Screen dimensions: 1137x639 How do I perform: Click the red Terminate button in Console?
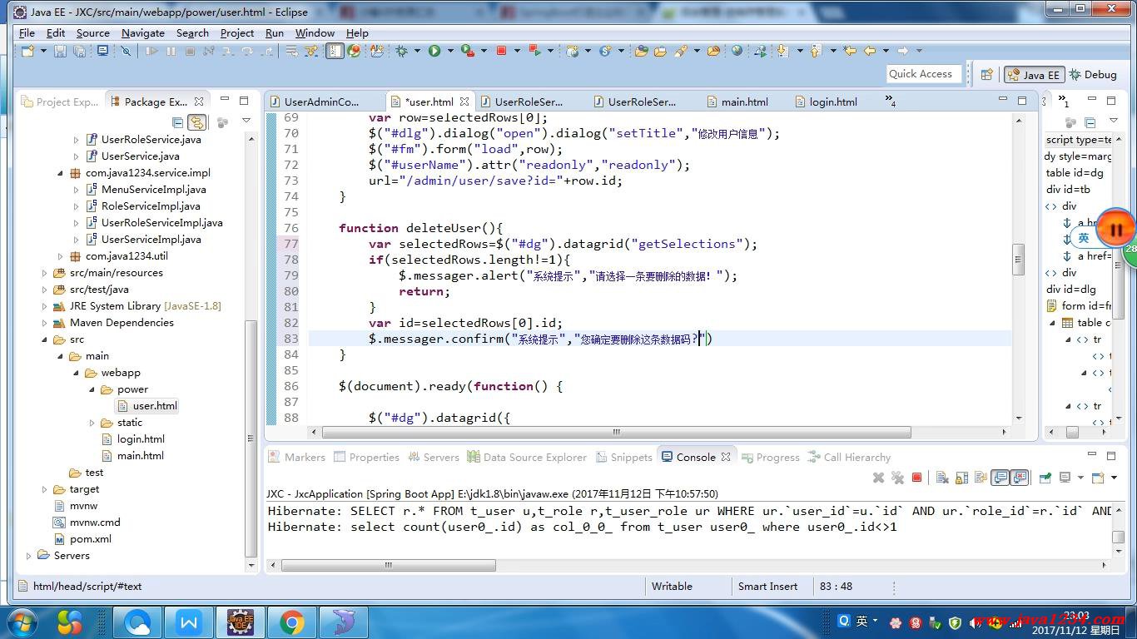point(916,478)
